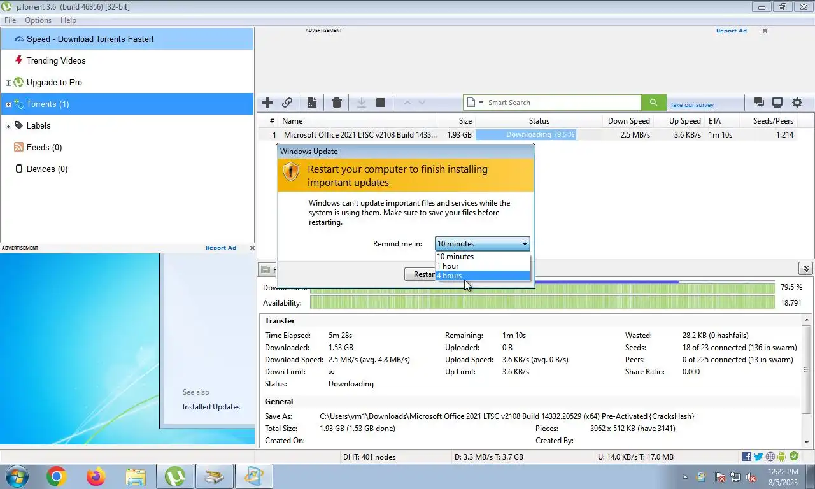
Task: Click the globe web icon in status bar
Action: pos(770,457)
